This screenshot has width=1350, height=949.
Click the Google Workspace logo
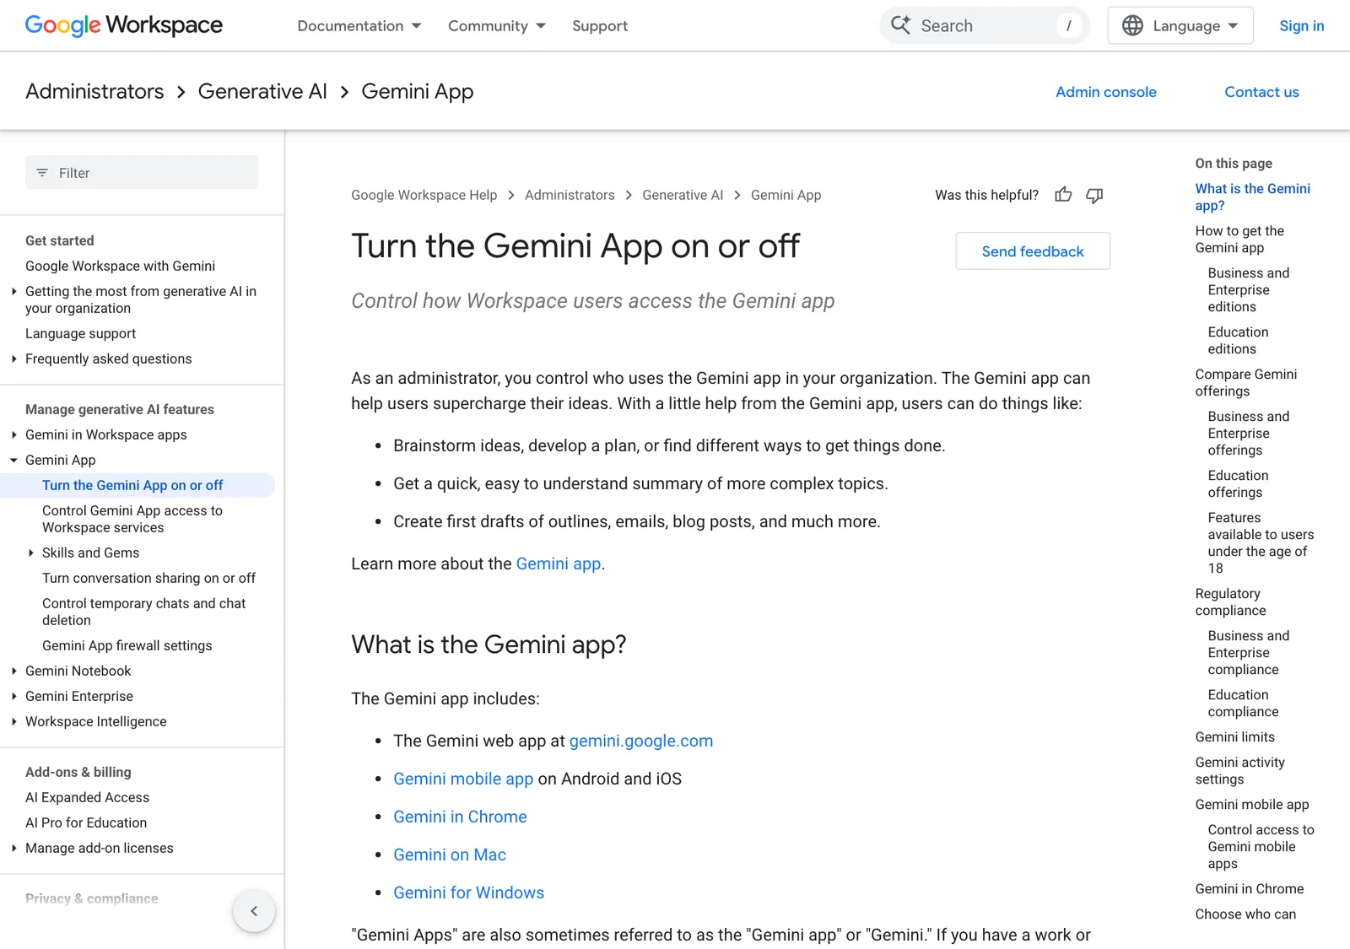(x=124, y=25)
